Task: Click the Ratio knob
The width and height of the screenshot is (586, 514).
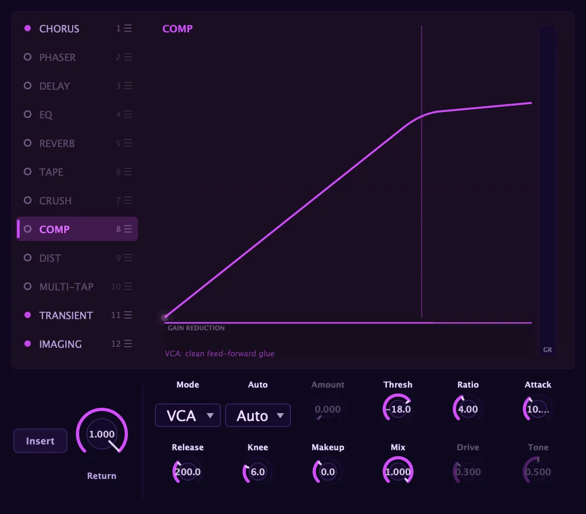Action: (x=468, y=409)
